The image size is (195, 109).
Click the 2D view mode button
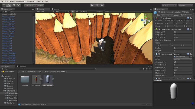click(69, 12)
